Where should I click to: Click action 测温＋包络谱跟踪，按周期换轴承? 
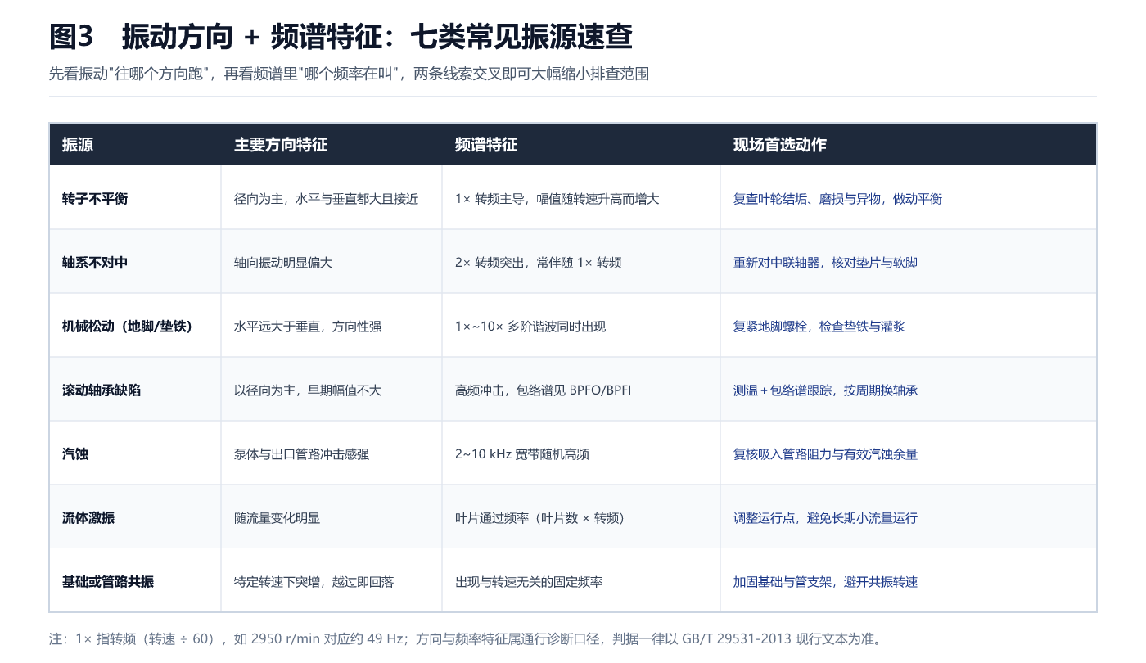pyautogui.click(x=825, y=390)
